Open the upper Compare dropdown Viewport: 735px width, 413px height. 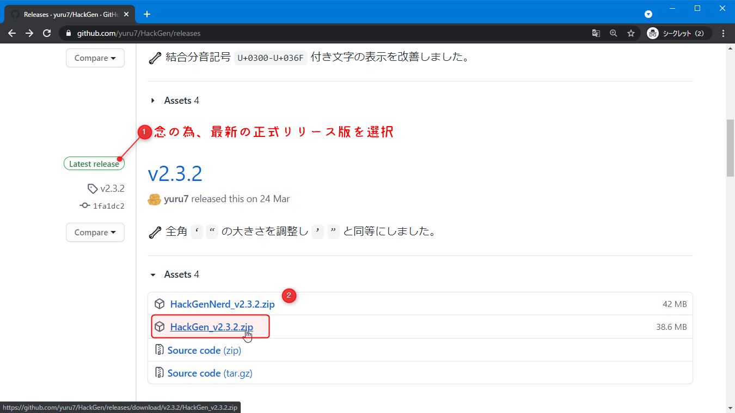tap(95, 58)
